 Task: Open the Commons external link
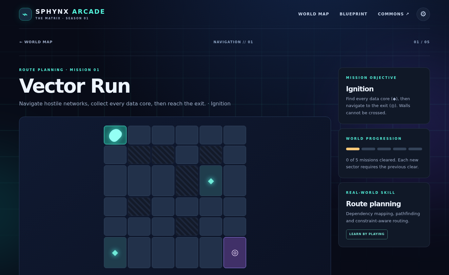(393, 14)
